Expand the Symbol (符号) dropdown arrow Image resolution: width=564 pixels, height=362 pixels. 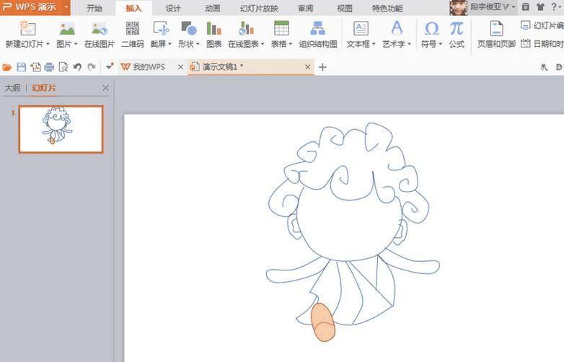click(x=440, y=44)
